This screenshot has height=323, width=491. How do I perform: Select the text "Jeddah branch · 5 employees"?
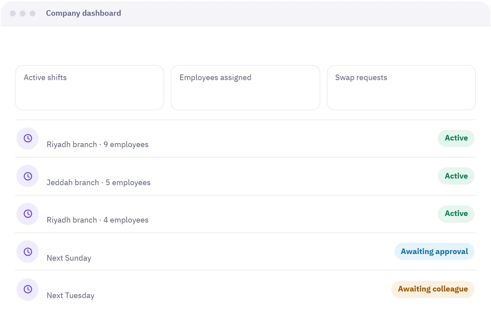coord(98,183)
